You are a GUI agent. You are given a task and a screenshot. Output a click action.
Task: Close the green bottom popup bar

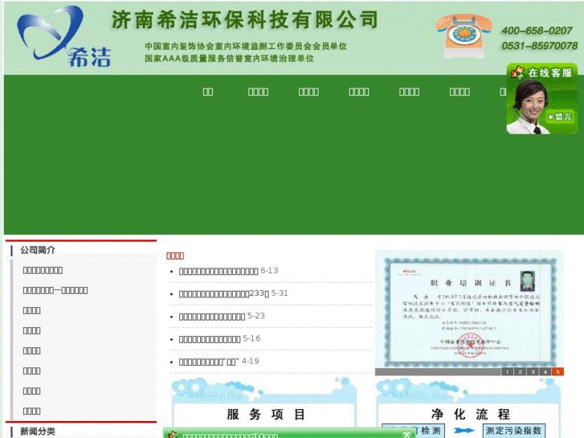click(406, 435)
